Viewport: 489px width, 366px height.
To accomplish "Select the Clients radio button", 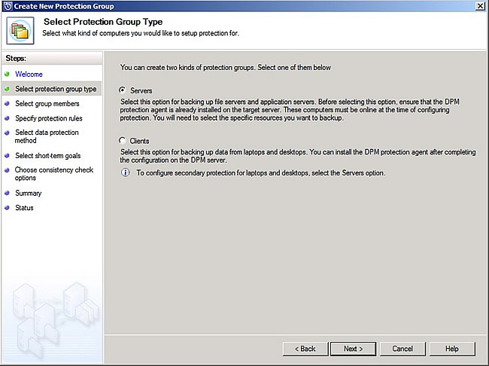I will (x=123, y=141).
